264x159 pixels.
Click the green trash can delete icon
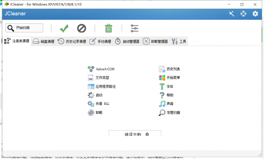click(x=108, y=28)
